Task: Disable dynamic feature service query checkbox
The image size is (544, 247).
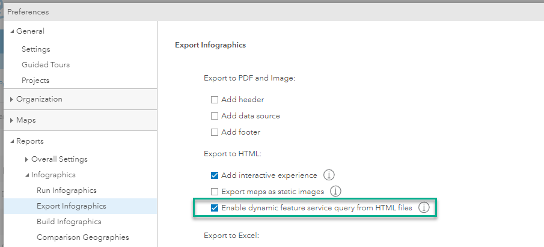Action: click(x=215, y=208)
